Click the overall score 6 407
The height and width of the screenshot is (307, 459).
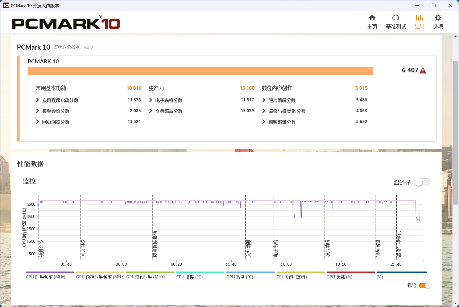[410, 71]
